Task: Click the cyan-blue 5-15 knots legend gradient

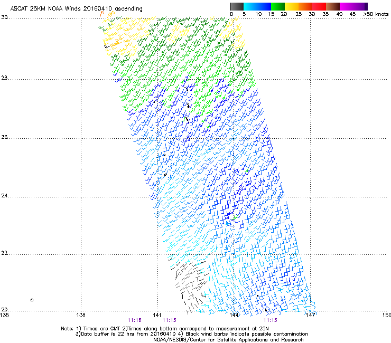Action: (x=257, y=6)
